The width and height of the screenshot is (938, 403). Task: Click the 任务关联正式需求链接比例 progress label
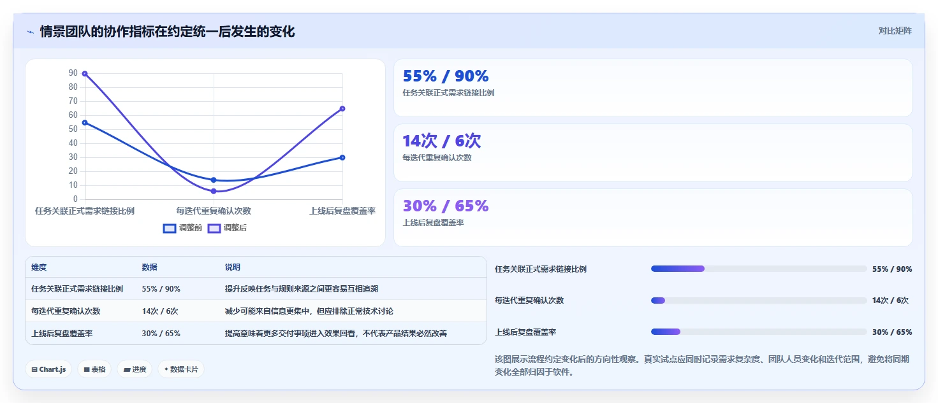click(541, 269)
